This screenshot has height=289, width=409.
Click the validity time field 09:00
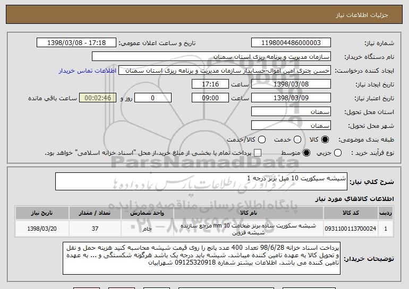tap(210, 98)
